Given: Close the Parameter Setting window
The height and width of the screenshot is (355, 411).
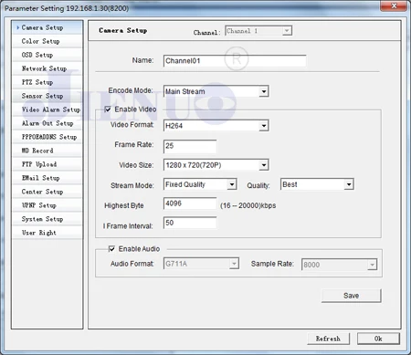Looking at the screenshot, I should coord(394,5).
